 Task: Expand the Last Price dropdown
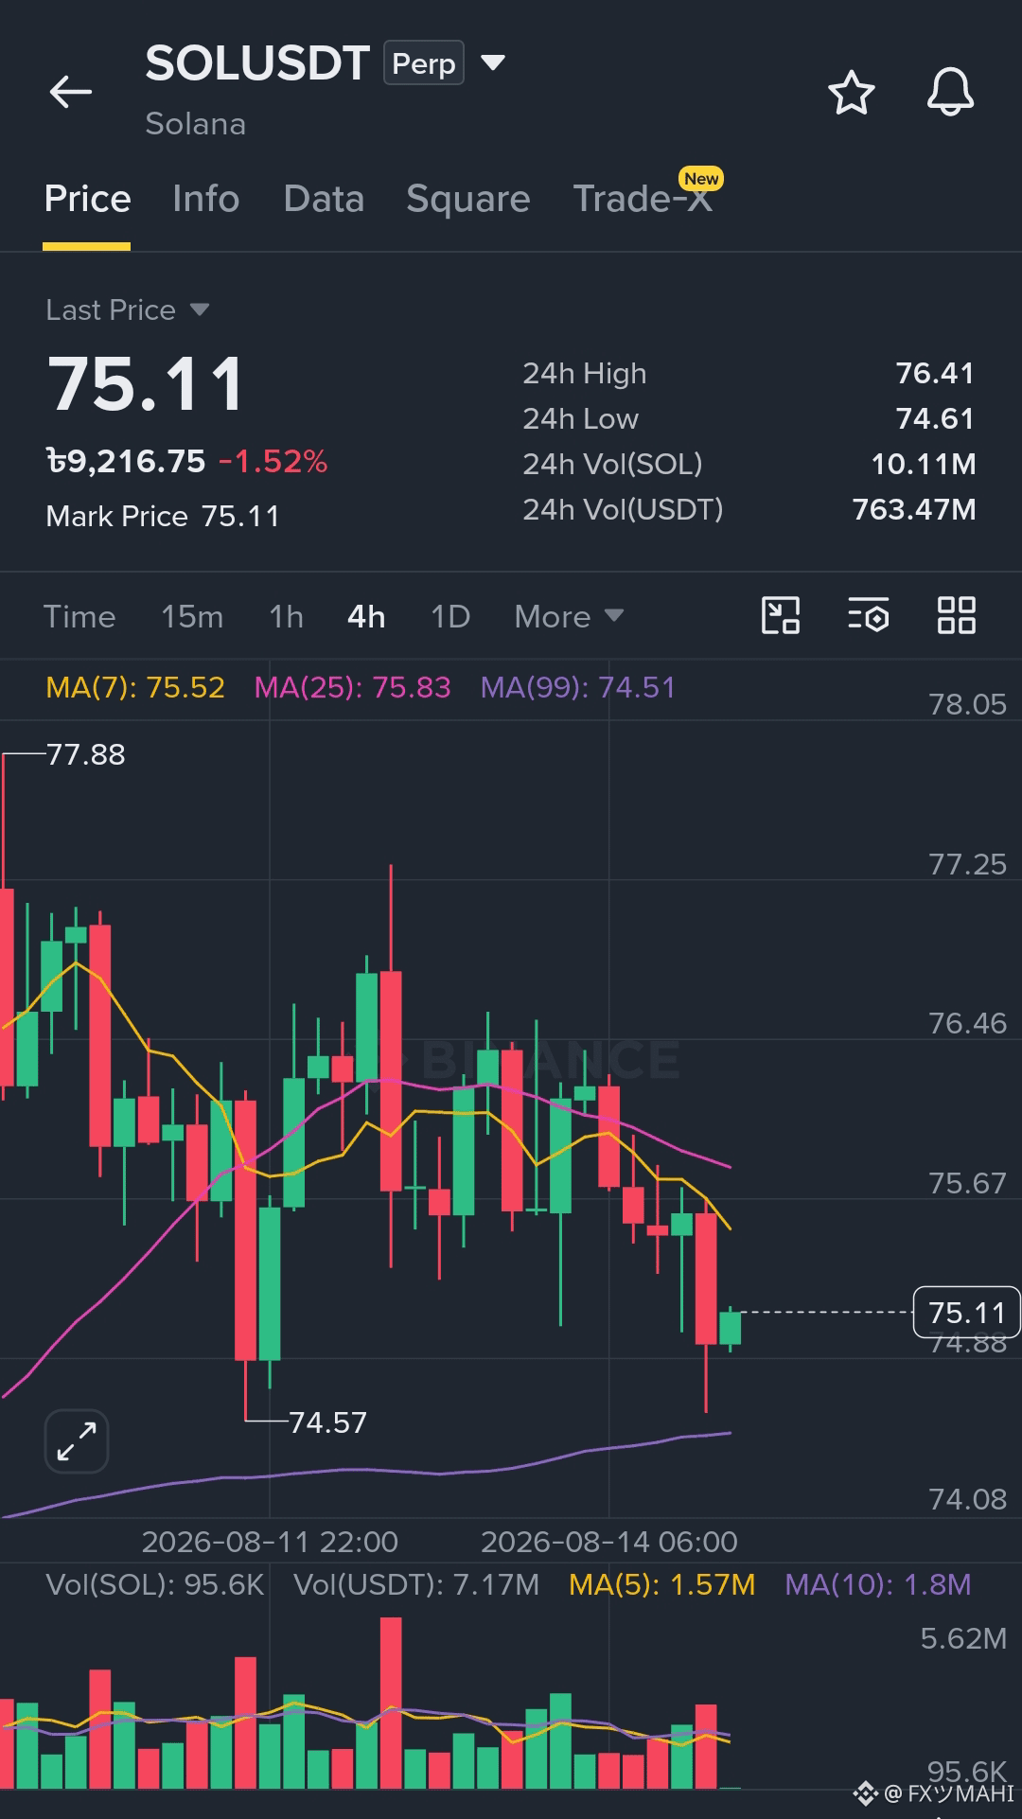pos(199,309)
